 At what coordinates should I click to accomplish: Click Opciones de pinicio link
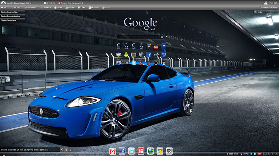click(x=269, y=7)
